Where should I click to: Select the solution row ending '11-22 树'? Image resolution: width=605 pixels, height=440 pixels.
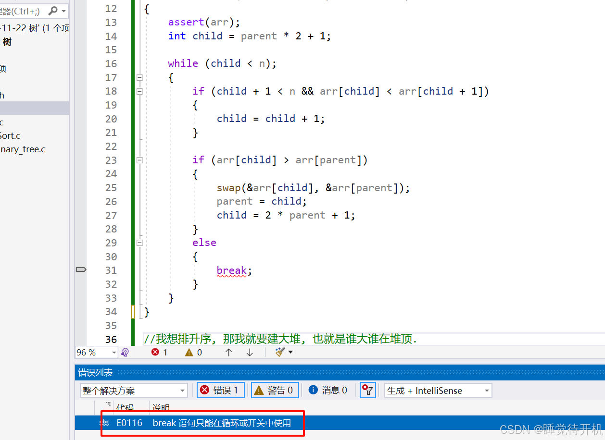pyautogui.click(x=35, y=28)
